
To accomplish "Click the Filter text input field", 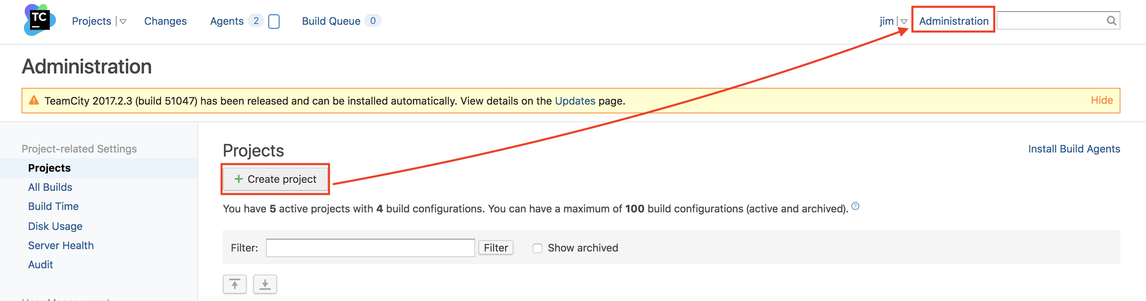I will pyautogui.click(x=370, y=248).
